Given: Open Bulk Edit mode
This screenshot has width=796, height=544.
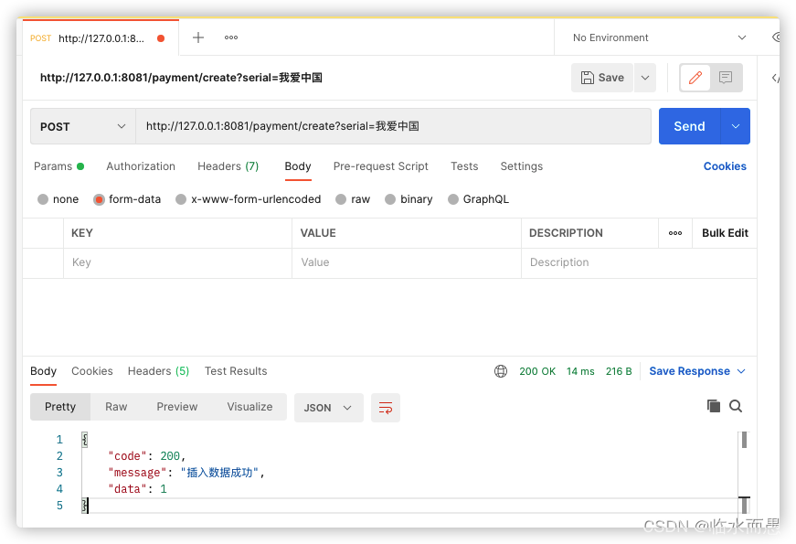Looking at the screenshot, I should (x=725, y=233).
